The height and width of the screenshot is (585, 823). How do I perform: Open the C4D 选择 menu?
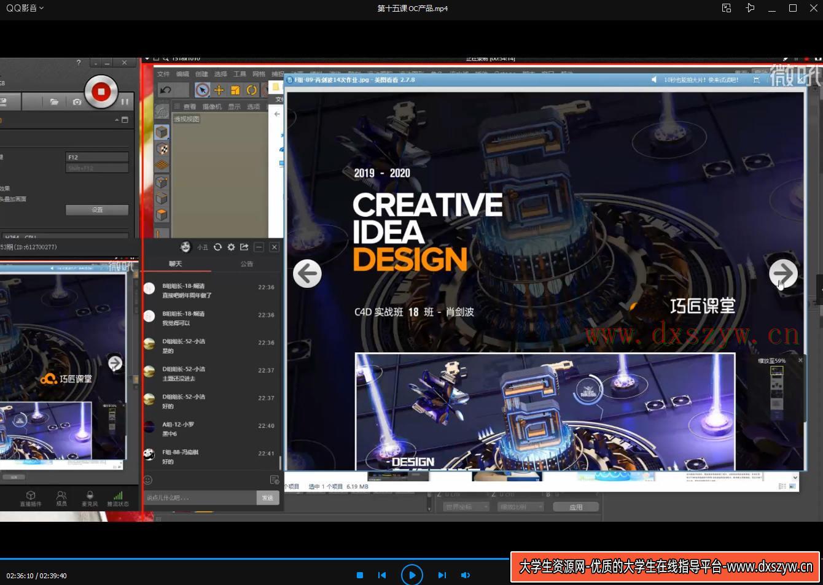point(220,74)
